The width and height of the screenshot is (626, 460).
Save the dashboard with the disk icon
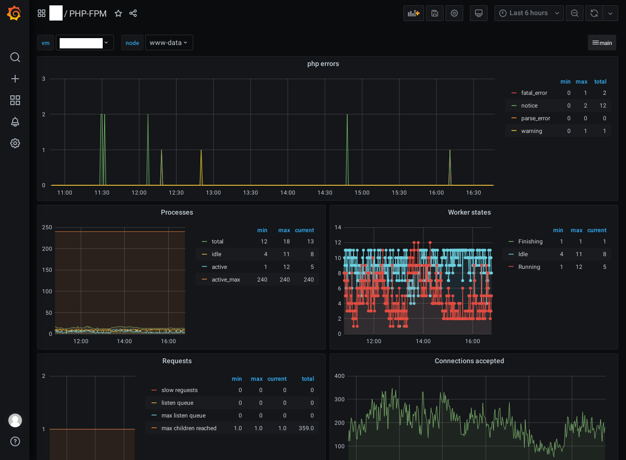click(435, 13)
